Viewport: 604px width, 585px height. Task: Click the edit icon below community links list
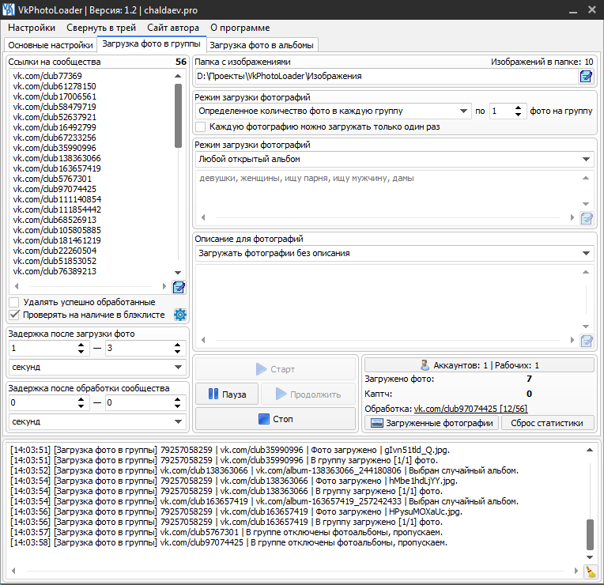coord(179,287)
